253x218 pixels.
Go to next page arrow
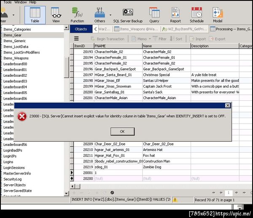click(236, 193)
